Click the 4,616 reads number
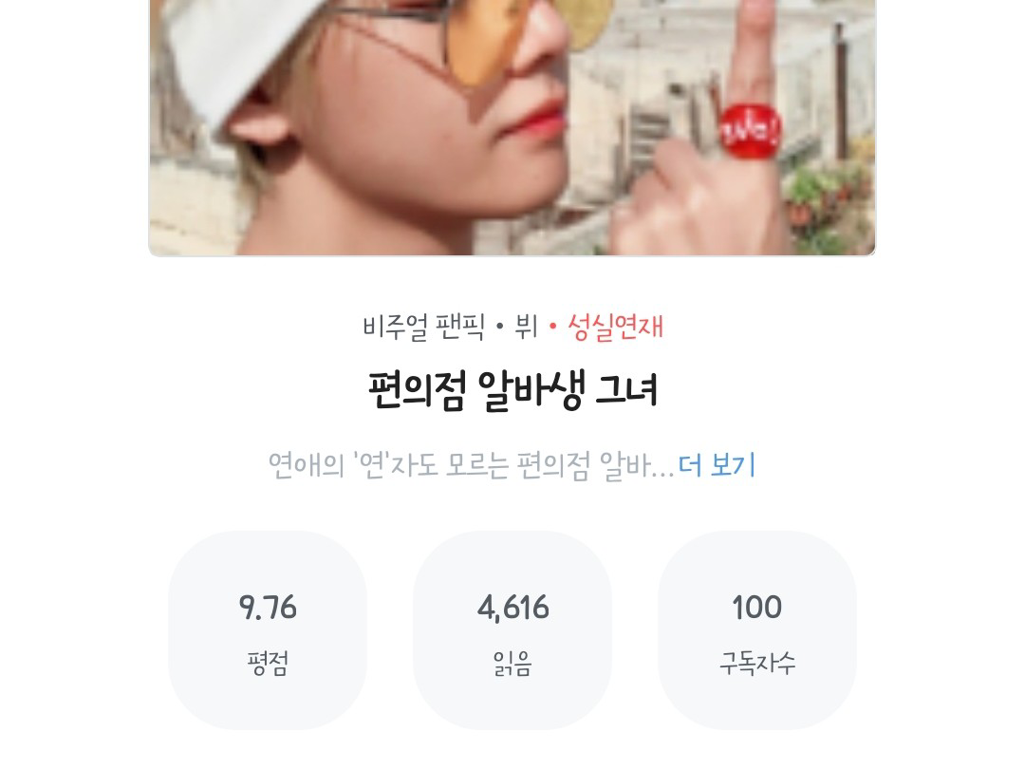1025x769 pixels. [512, 608]
